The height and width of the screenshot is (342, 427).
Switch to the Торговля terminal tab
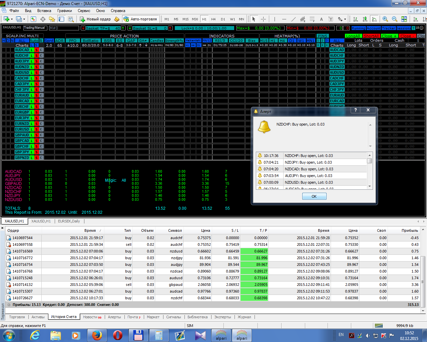click(17, 317)
